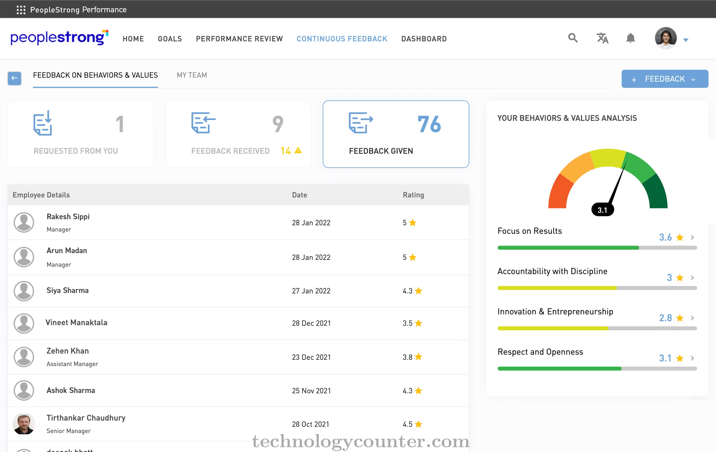Click Rakesh Sippi's rating star
Viewport: 716px width, 452px height.
point(412,222)
